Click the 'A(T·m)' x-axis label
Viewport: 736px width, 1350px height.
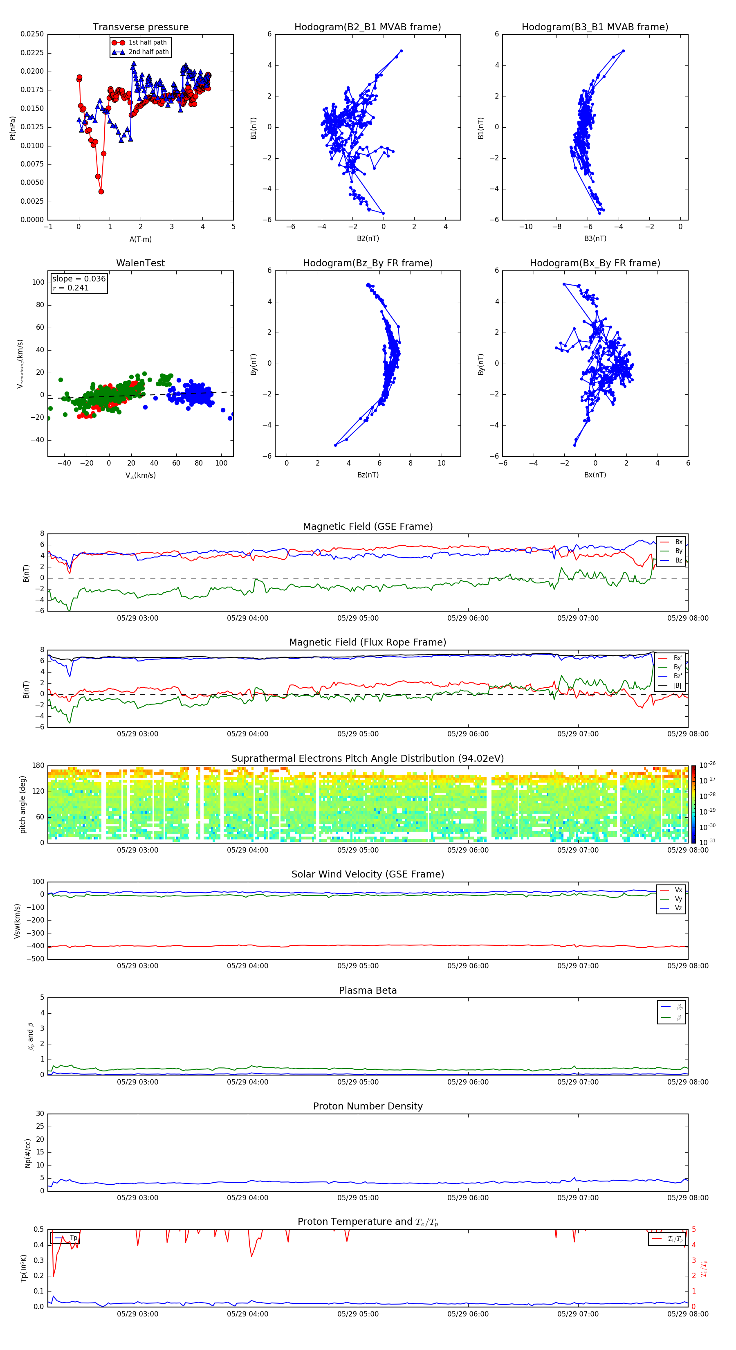click(x=140, y=239)
